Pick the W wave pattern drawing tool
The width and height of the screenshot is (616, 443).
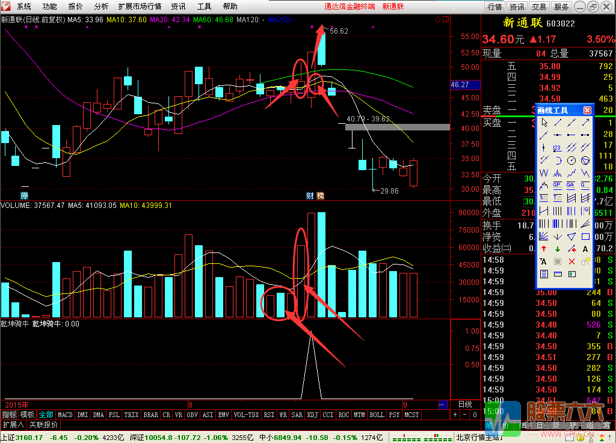pos(544,173)
